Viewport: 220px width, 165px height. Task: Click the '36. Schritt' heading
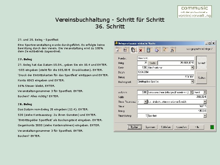(x=110, y=27)
